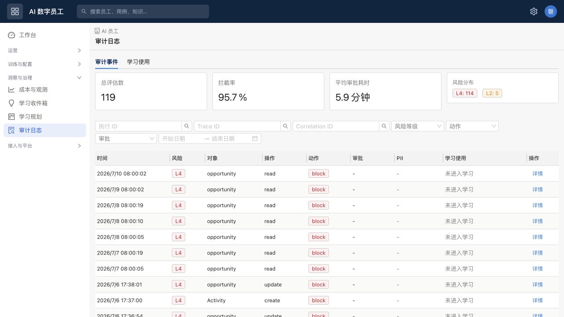564x317 pixels.
Task: Open the user avatar menu
Action: [551, 11]
